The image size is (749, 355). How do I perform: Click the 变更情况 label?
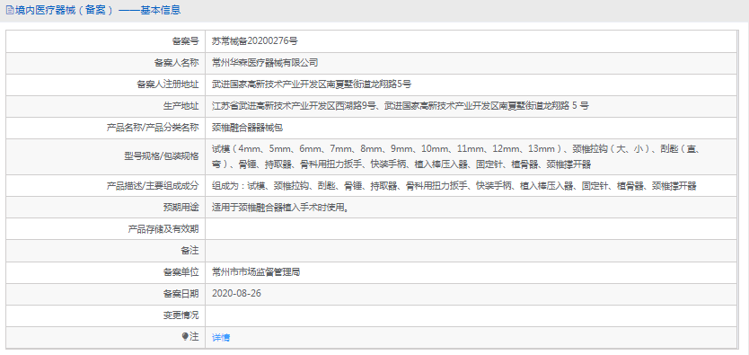[181, 315]
